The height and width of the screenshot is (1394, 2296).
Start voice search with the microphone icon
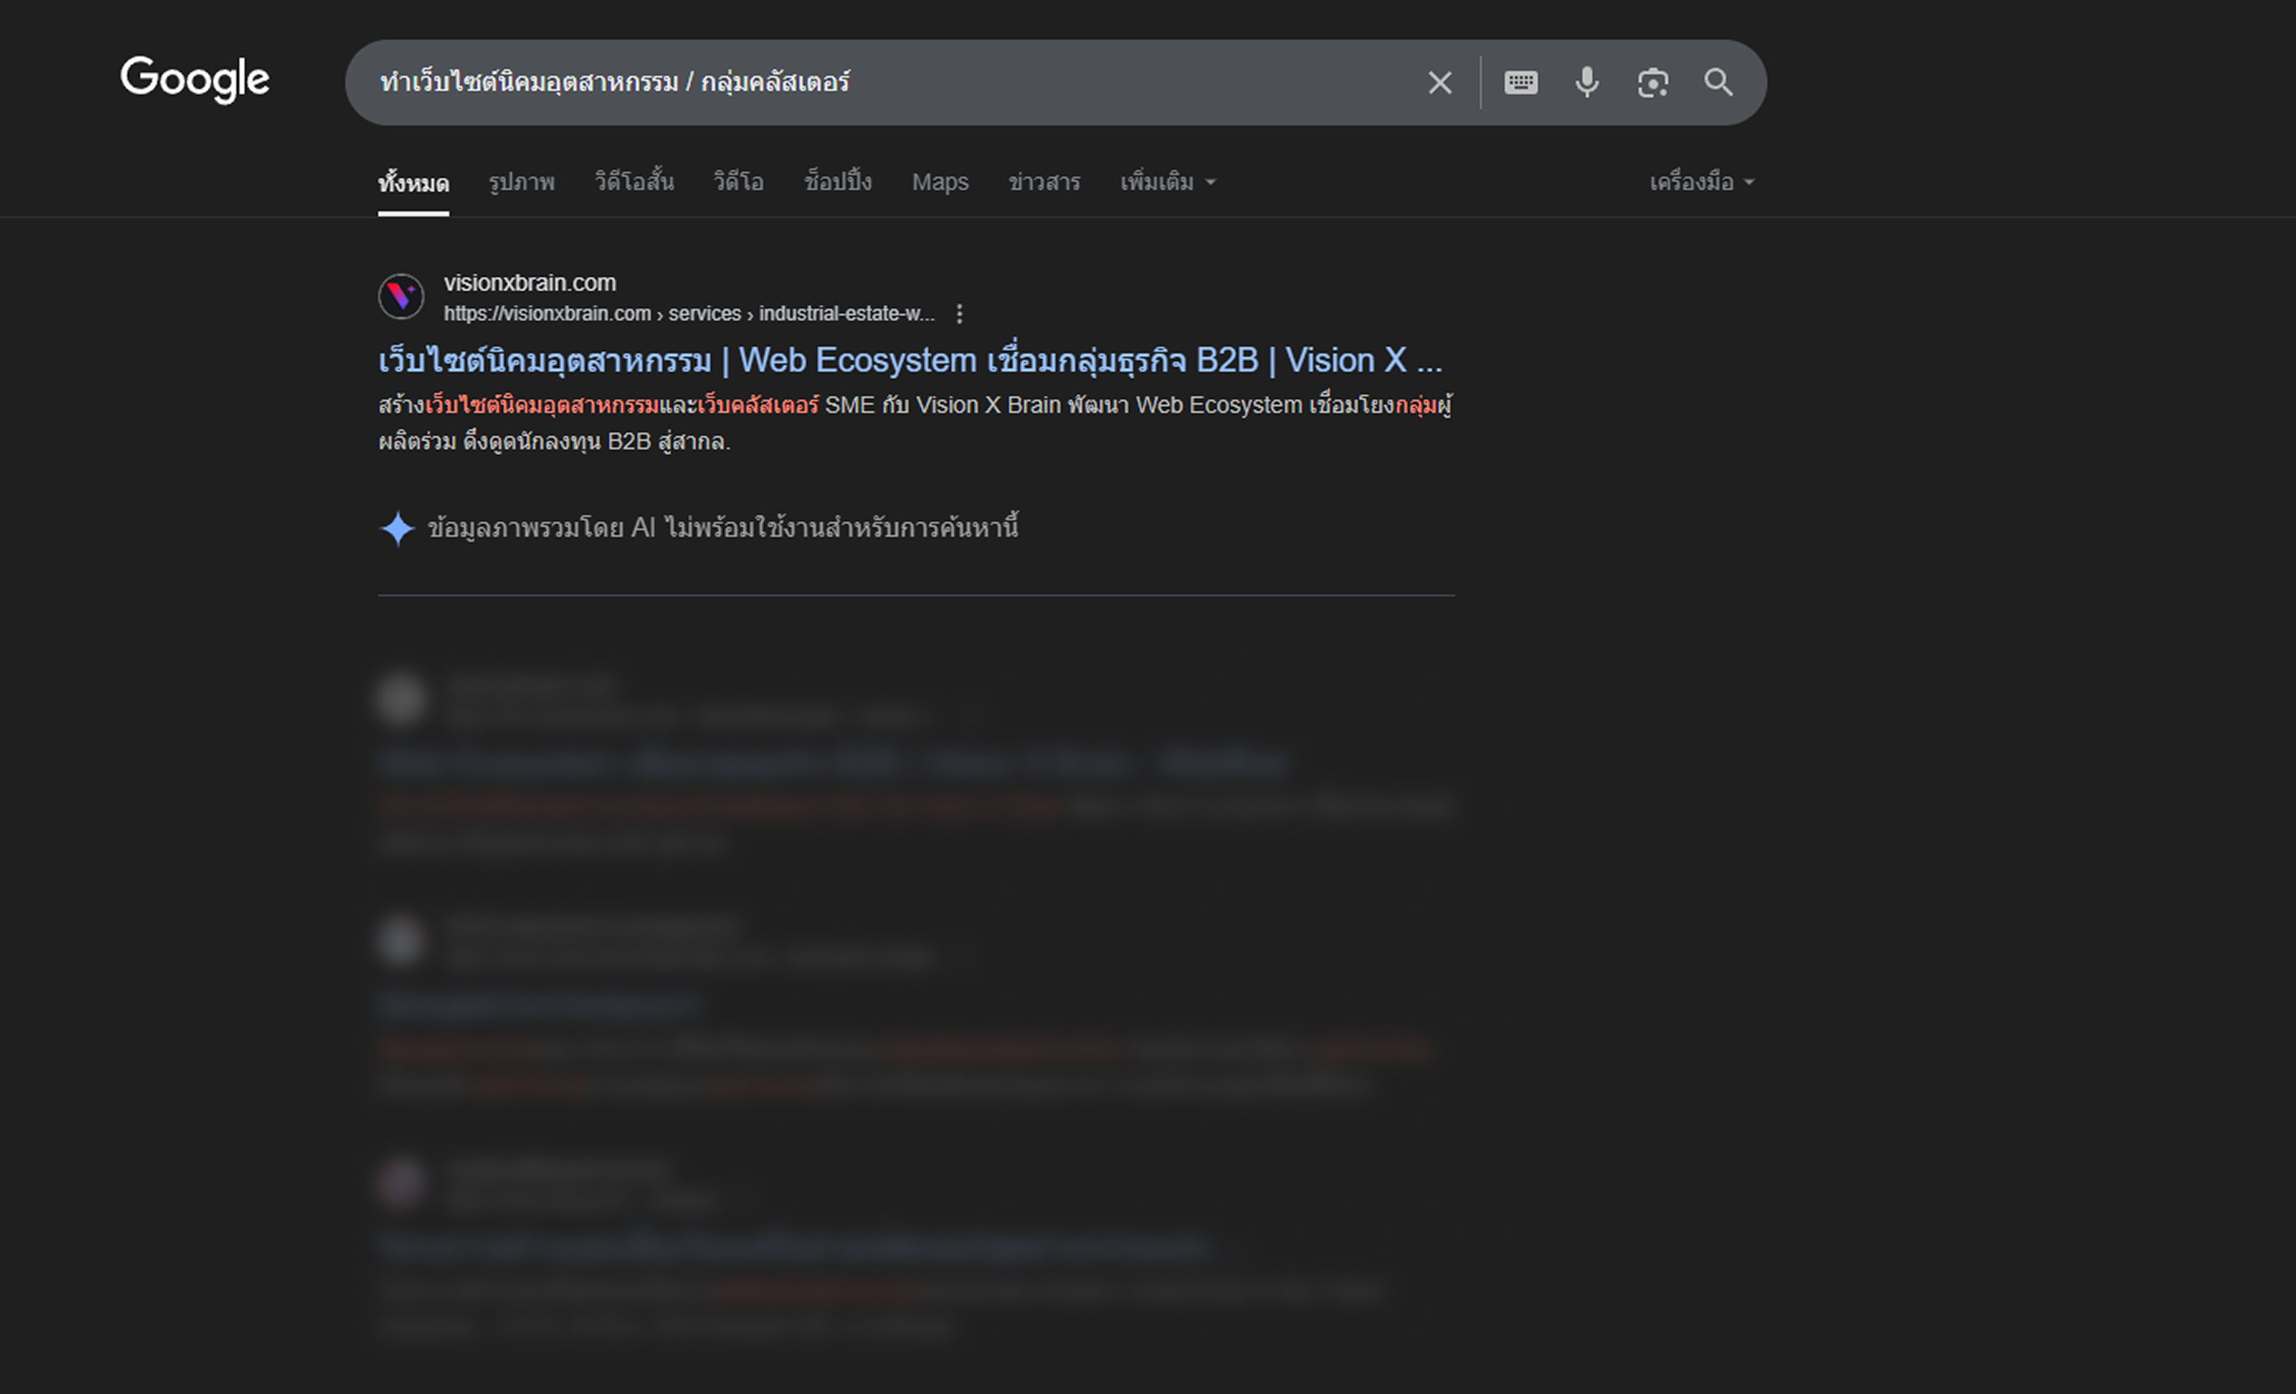coord(1587,83)
